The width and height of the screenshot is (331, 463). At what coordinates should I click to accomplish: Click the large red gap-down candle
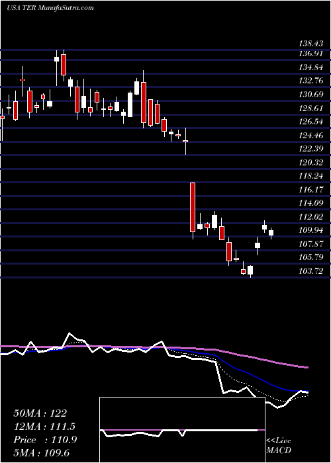click(x=193, y=207)
